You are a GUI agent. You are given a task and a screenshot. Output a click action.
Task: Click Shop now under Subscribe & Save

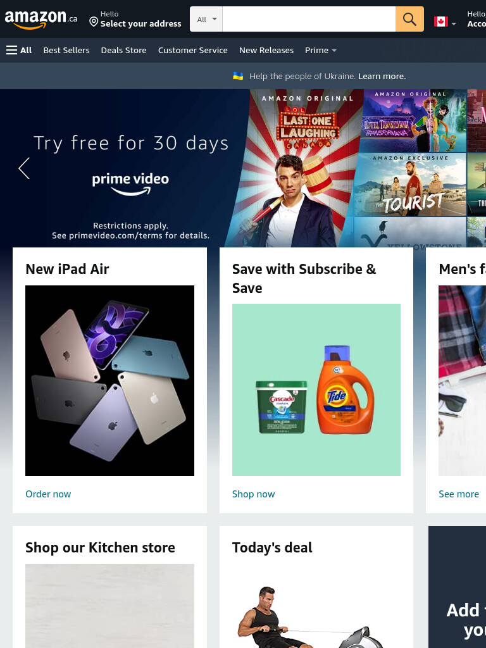253,494
